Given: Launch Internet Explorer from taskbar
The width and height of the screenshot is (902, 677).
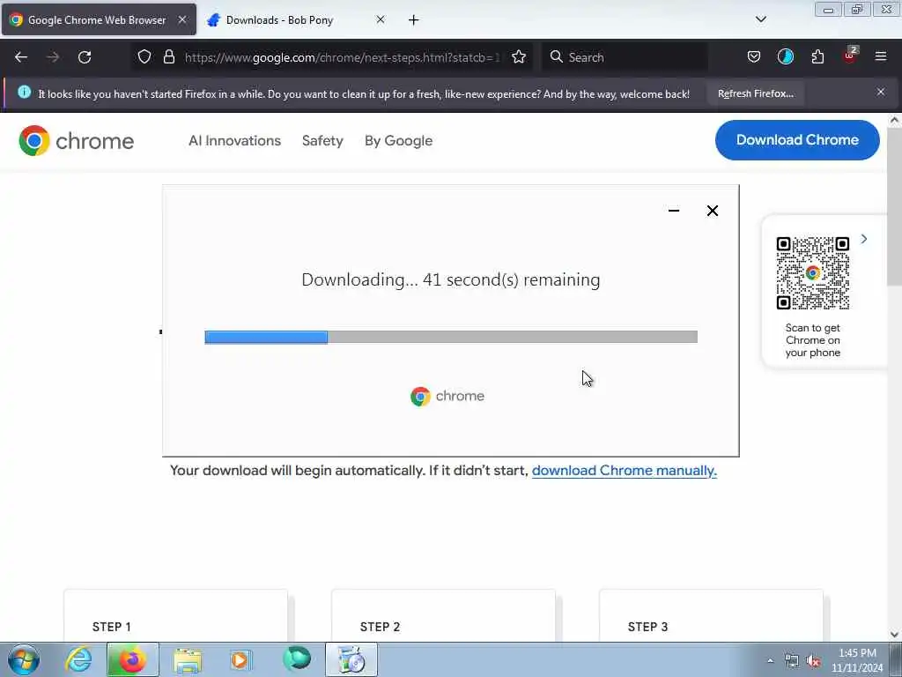Looking at the screenshot, I should (78, 659).
